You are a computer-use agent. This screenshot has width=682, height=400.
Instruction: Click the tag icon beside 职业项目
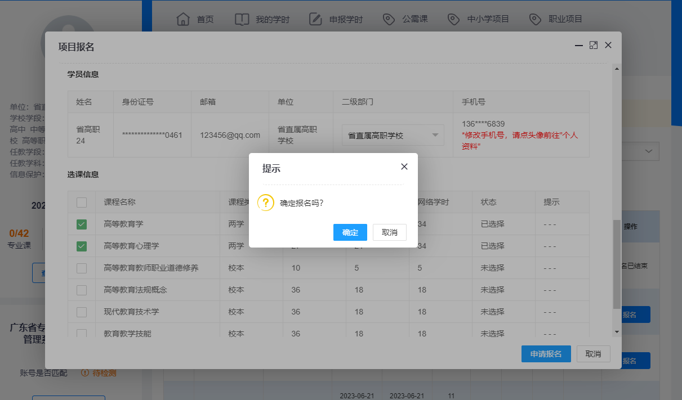(535, 19)
